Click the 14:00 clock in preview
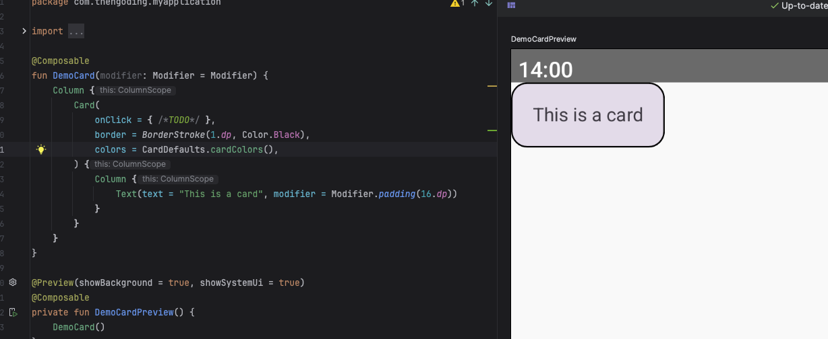Image resolution: width=828 pixels, height=339 pixels. [545, 69]
